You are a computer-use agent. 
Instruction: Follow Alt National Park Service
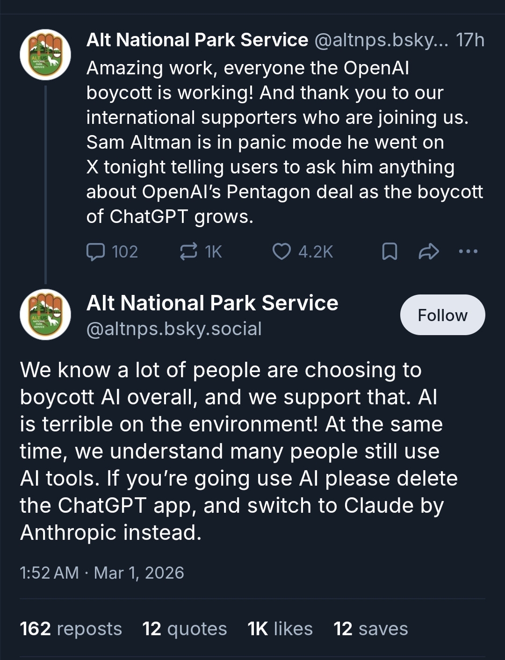[x=442, y=315]
